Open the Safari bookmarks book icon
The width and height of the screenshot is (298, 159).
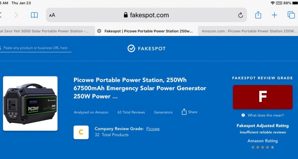pos(34,15)
